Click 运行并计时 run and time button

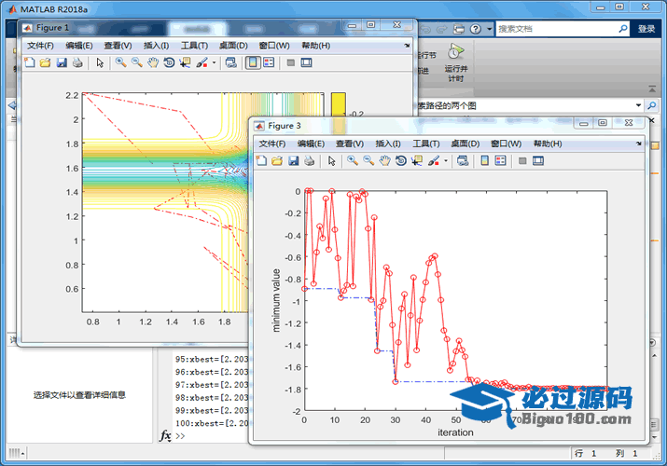pos(455,62)
